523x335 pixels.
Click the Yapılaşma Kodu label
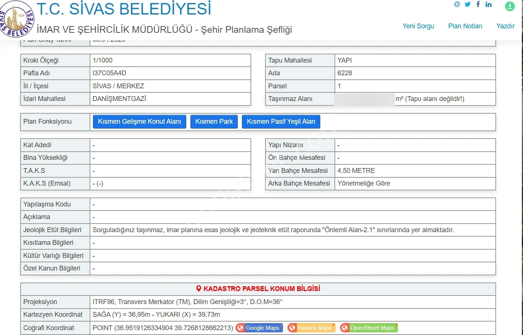pyautogui.click(x=47, y=204)
